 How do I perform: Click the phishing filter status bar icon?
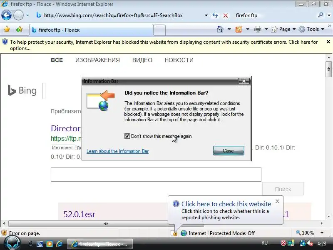(x=174, y=233)
